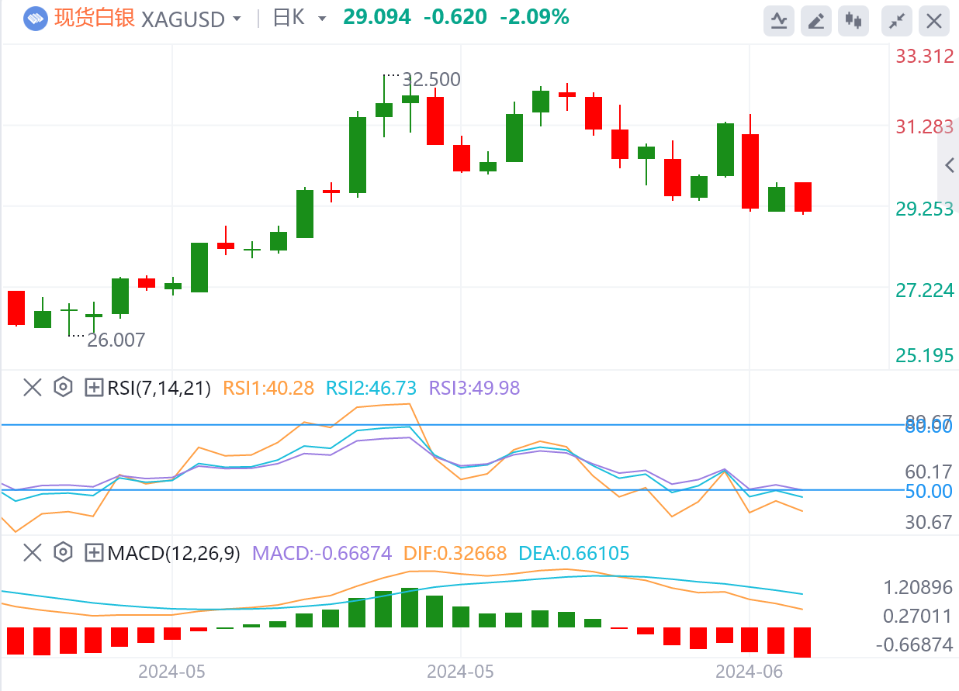Open the XAGUSD symbol dropdown arrow
Image resolution: width=959 pixels, height=691 pixels.
pos(237,19)
